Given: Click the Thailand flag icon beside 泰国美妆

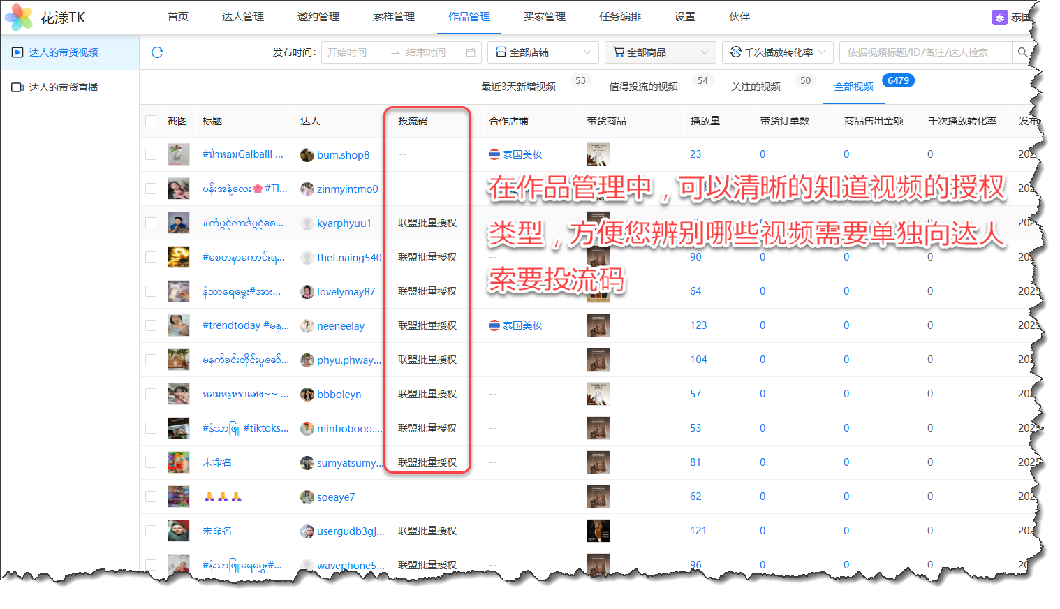Looking at the screenshot, I should (494, 154).
